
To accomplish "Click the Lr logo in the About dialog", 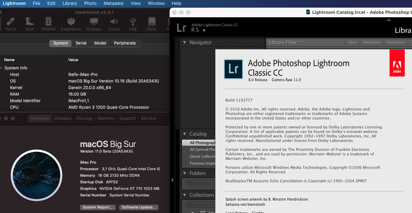I will 233,69.
